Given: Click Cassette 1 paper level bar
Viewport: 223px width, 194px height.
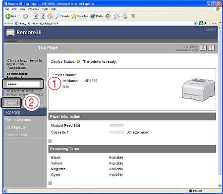Looking at the screenshot, I should click(x=116, y=132).
